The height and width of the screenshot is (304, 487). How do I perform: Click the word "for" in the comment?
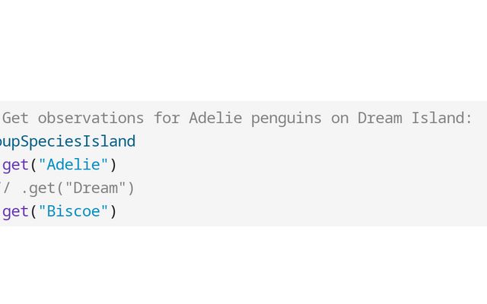point(167,119)
